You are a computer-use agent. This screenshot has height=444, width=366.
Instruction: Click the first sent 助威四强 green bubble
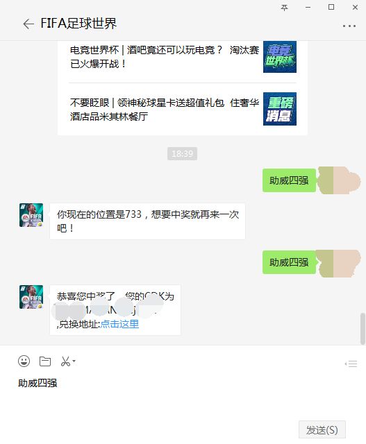click(x=289, y=180)
